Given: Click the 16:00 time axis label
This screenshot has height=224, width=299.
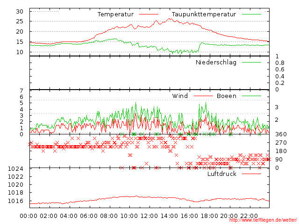Looking at the screenshot, I should [189, 216].
